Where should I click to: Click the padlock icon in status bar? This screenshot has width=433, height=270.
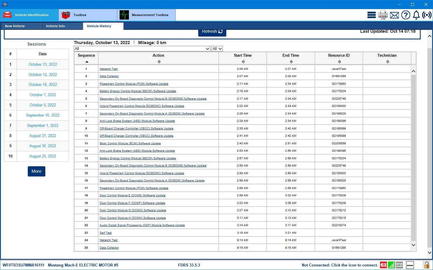pyautogui.click(x=427, y=265)
